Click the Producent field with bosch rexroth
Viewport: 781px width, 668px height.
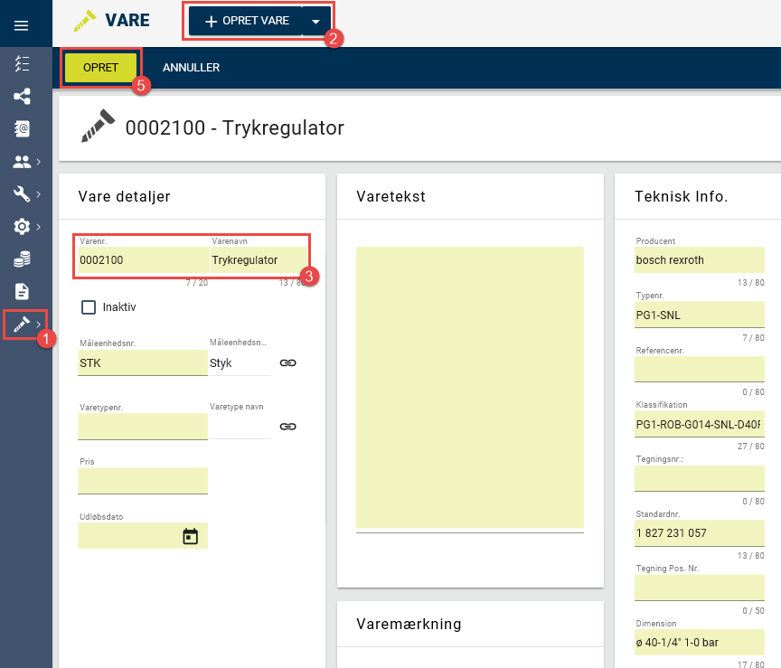[700, 260]
